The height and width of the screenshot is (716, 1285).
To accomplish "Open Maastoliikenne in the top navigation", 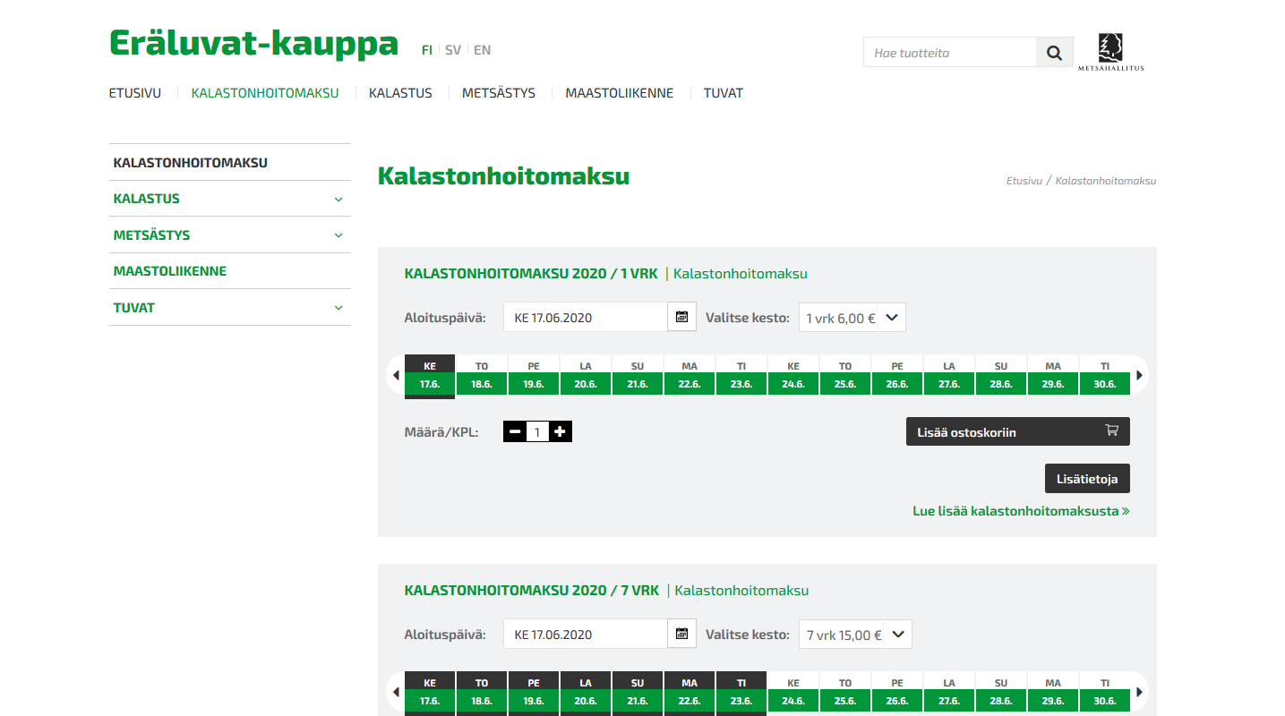I will point(619,93).
